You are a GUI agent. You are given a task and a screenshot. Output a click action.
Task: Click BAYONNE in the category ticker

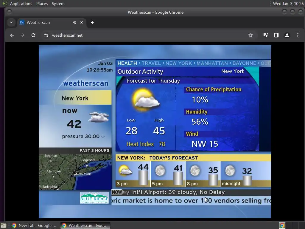[x=244, y=63]
